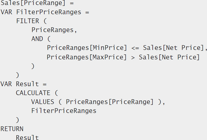Click the final Result on the last line

[x=28, y=137]
